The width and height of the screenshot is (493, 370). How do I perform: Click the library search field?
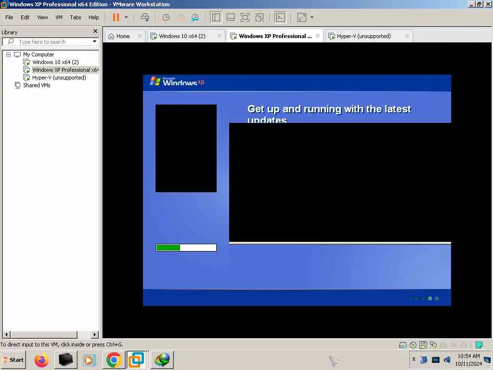pyautogui.click(x=50, y=42)
